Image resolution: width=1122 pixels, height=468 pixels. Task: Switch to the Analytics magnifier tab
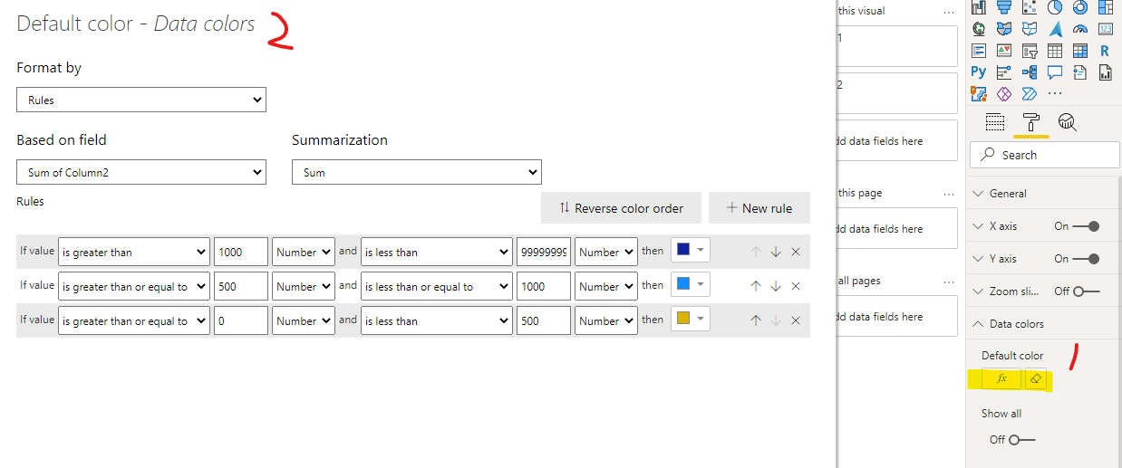pos(1067,122)
